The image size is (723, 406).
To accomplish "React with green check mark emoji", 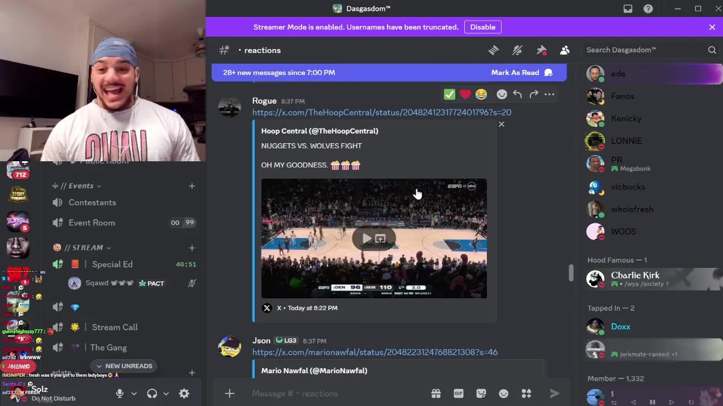I will [450, 94].
